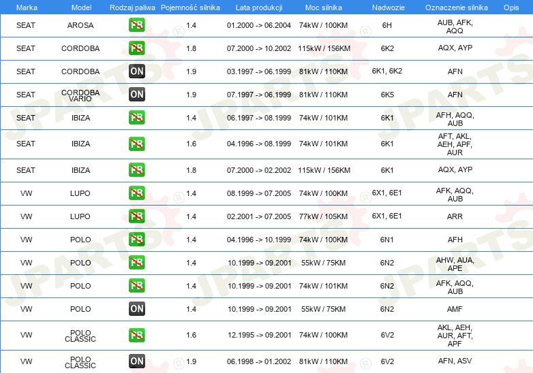Image resolution: width=533 pixels, height=373 pixels.
Task: Click the petrol icon for the VW LUPO 74kW row
Action: [x=136, y=193]
